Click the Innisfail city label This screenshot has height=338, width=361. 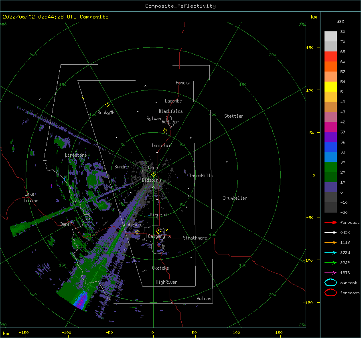pyautogui.click(x=162, y=145)
